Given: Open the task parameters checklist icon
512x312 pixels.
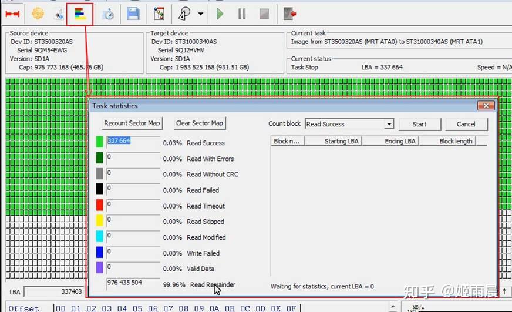Looking at the screenshot, I should (159, 14).
